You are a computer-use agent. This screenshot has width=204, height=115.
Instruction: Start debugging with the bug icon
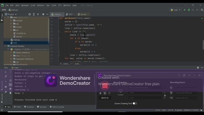(x=189, y=10)
